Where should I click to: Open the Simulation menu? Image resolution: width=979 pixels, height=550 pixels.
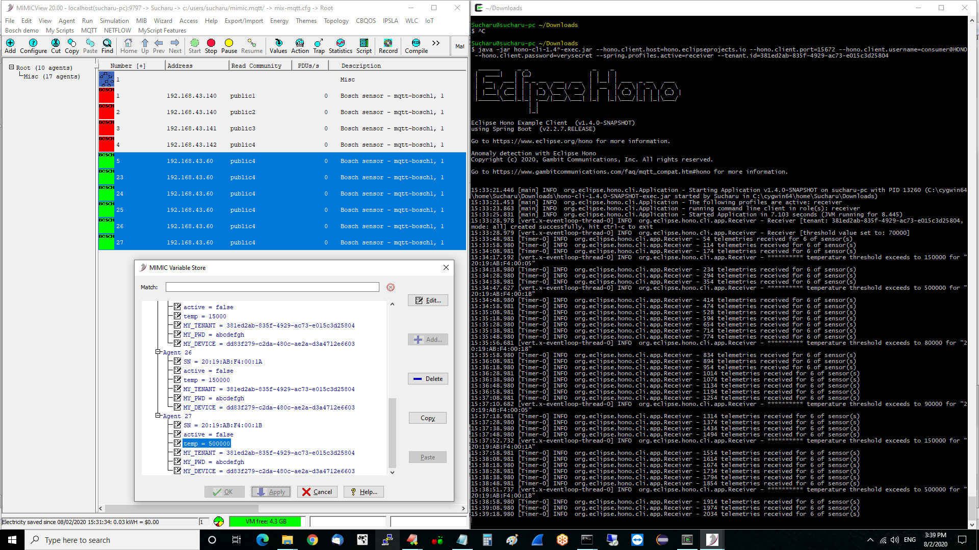point(114,21)
